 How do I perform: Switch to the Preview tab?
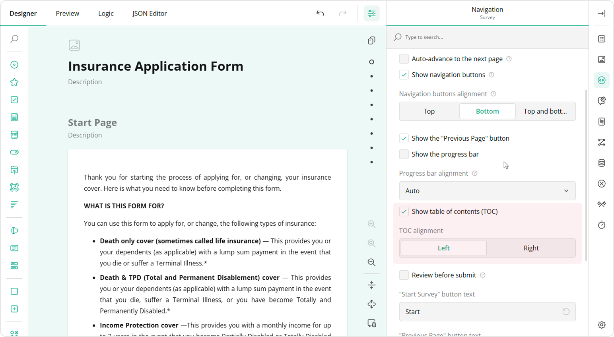67,14
